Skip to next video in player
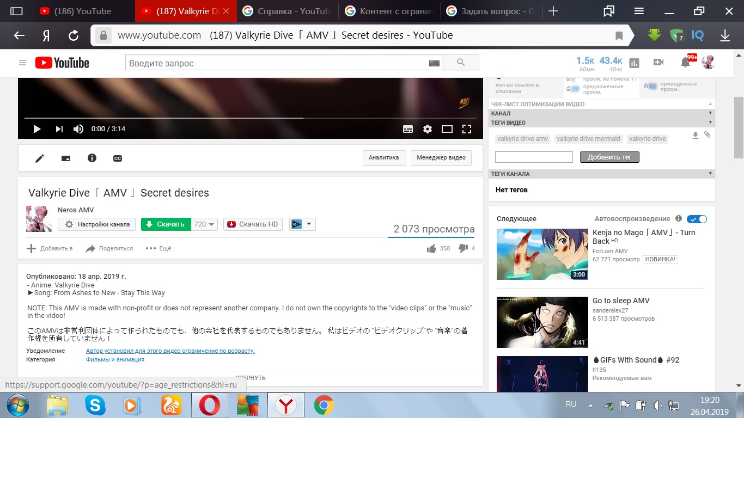The image size is (744, 490). 59,129
